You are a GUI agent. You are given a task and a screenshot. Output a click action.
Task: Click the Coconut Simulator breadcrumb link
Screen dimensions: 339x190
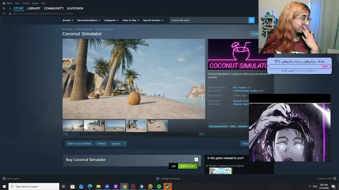104,29
